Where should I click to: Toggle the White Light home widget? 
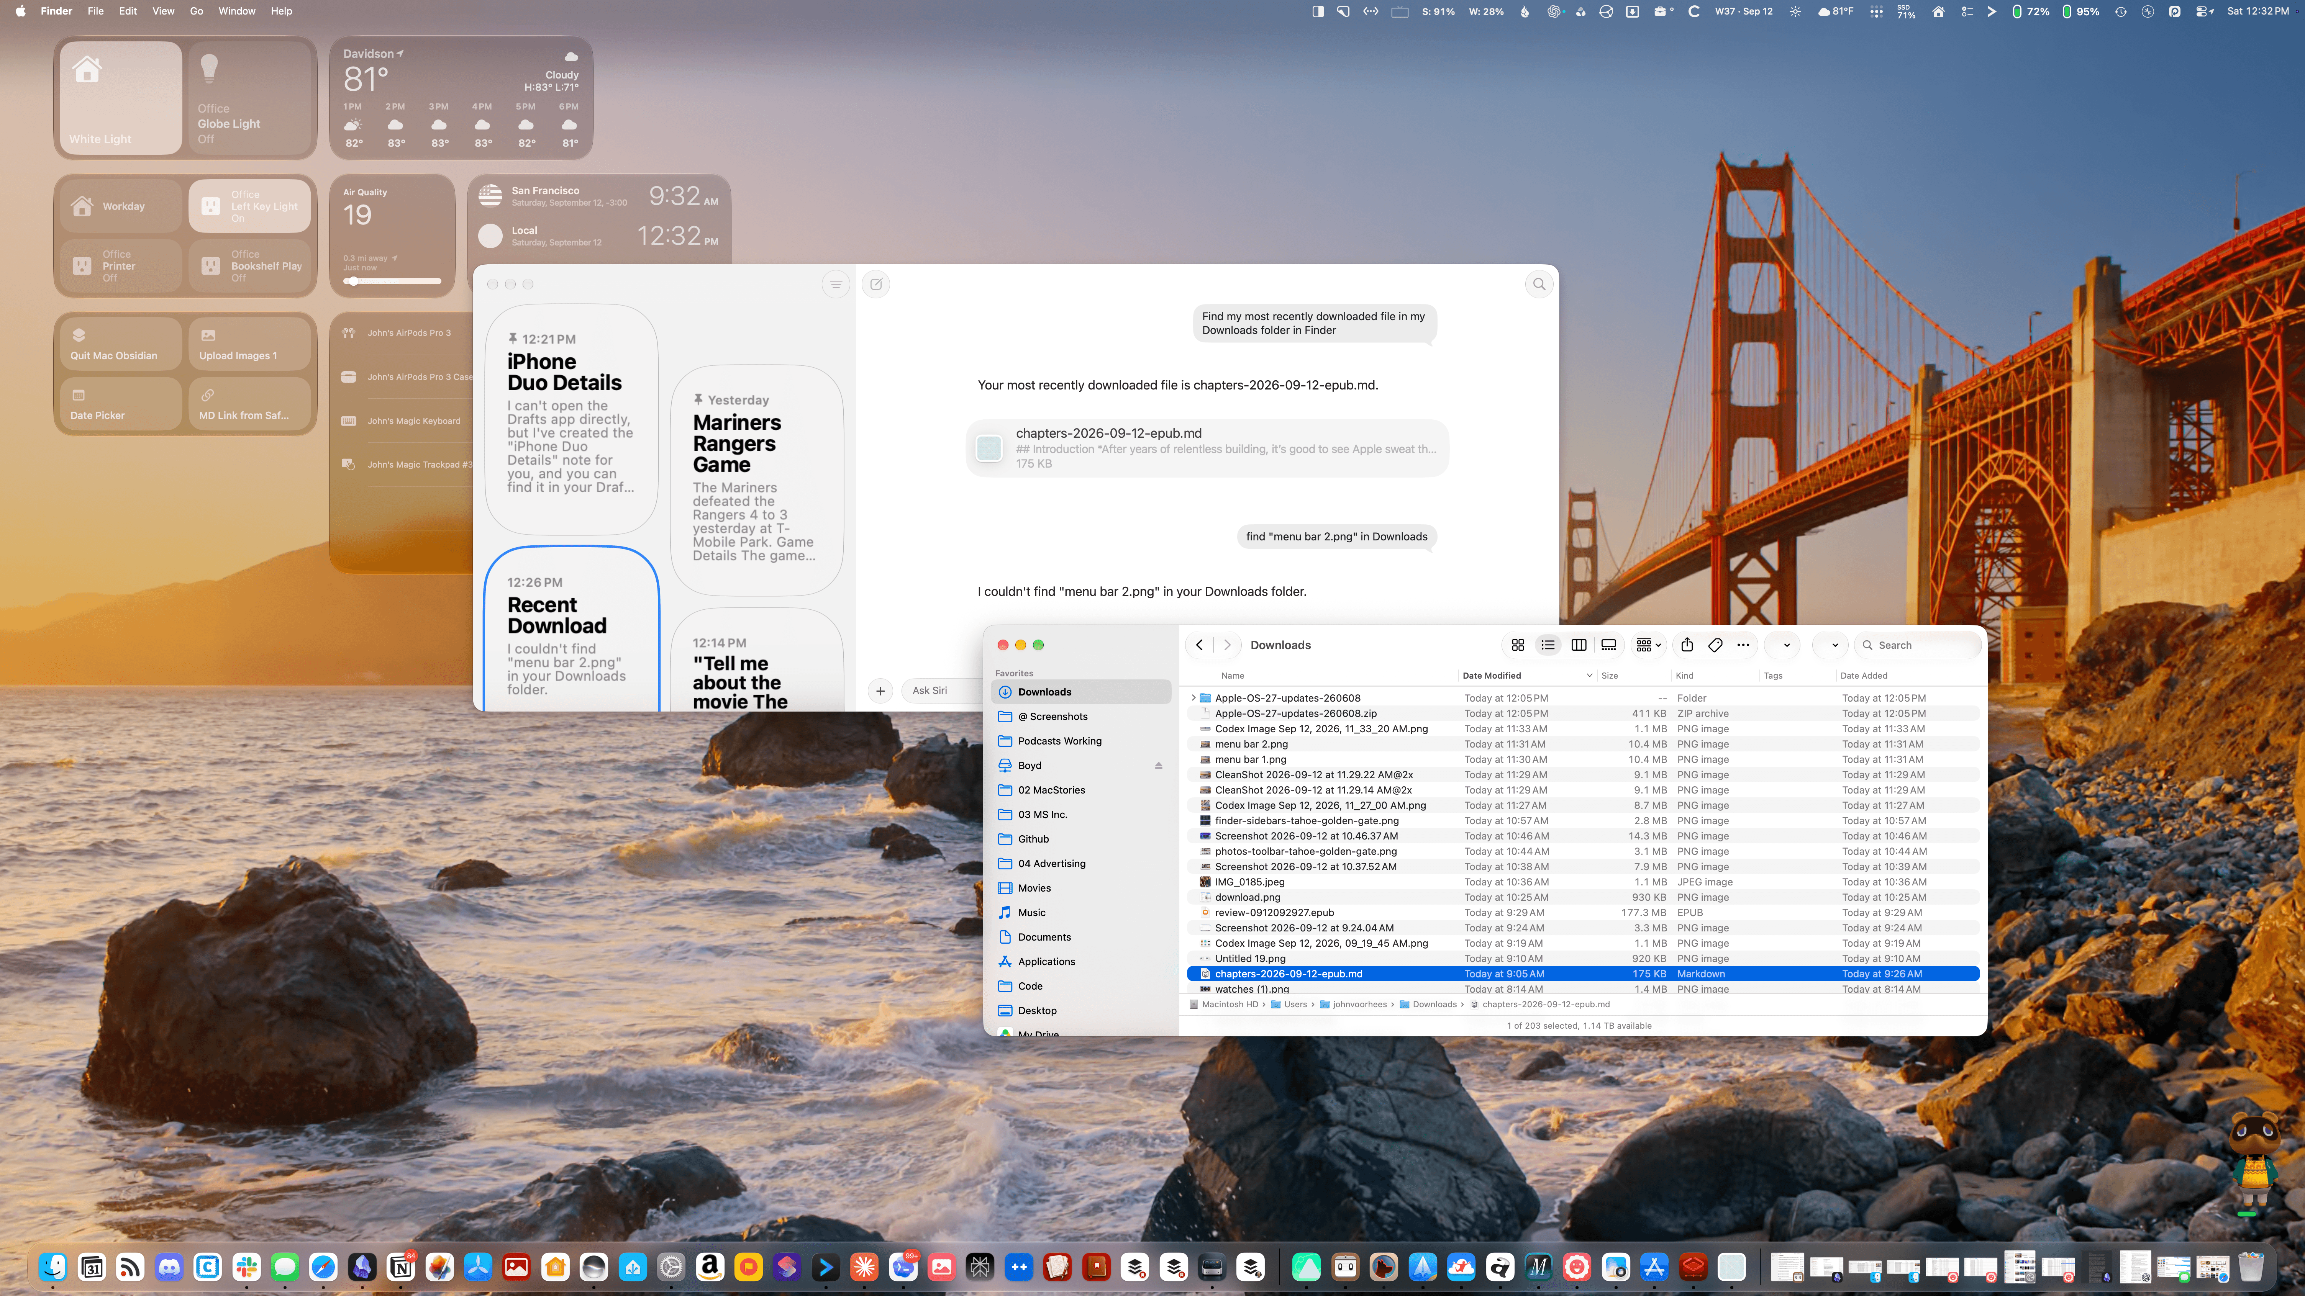point(121,98)
